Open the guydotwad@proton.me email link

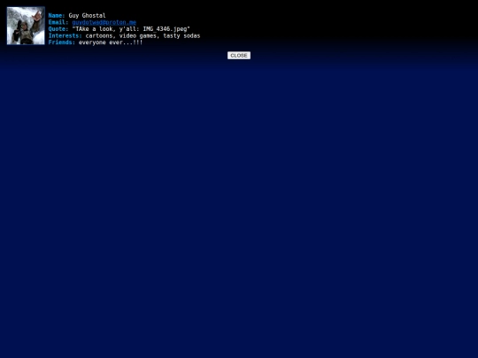pyautogui.click(x=104, y=22)
